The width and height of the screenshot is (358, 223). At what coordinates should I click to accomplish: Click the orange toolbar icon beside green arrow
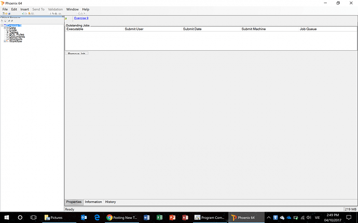(x=30, y=13)
